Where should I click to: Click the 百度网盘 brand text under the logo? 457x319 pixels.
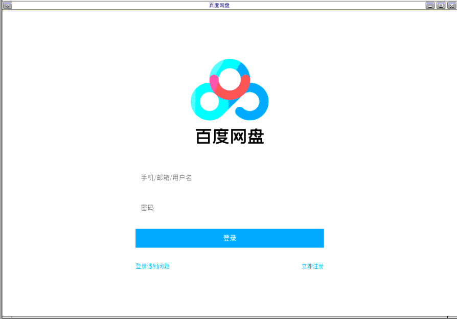229,136
